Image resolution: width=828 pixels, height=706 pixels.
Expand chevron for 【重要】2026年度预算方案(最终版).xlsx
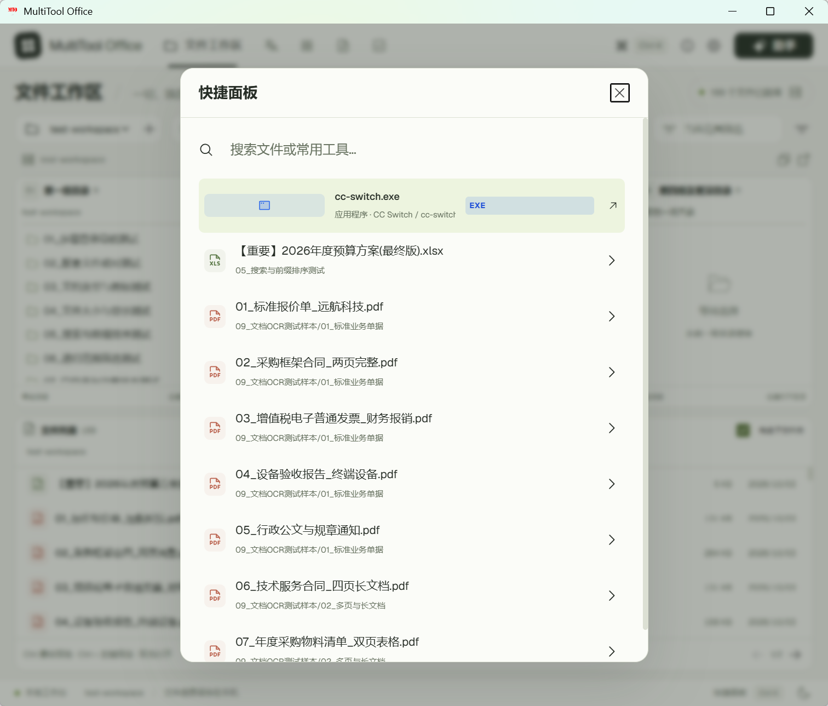(x=612, y=260)
